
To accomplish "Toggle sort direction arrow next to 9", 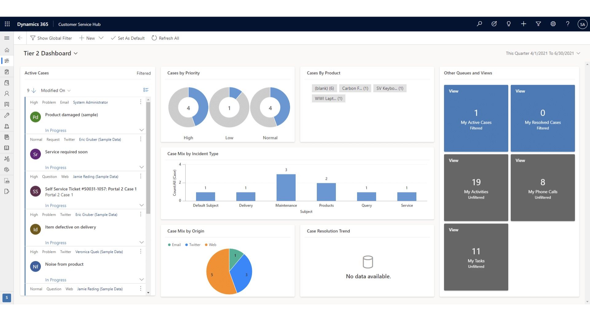I will [34, 90].
